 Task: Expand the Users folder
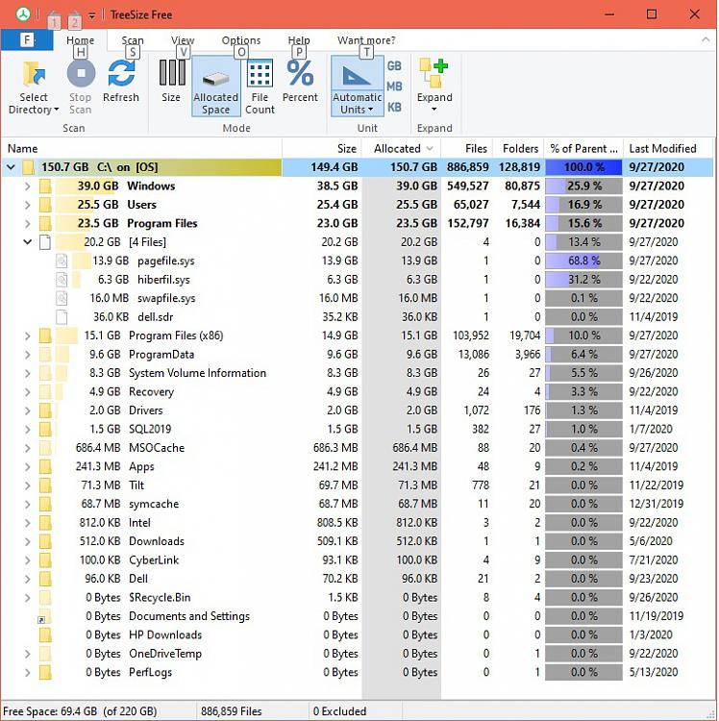click(28, 205)
